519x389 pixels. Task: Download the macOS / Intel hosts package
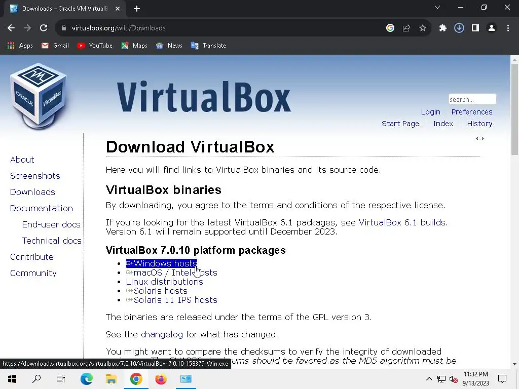pyautogui.click(x=171, y=273)
